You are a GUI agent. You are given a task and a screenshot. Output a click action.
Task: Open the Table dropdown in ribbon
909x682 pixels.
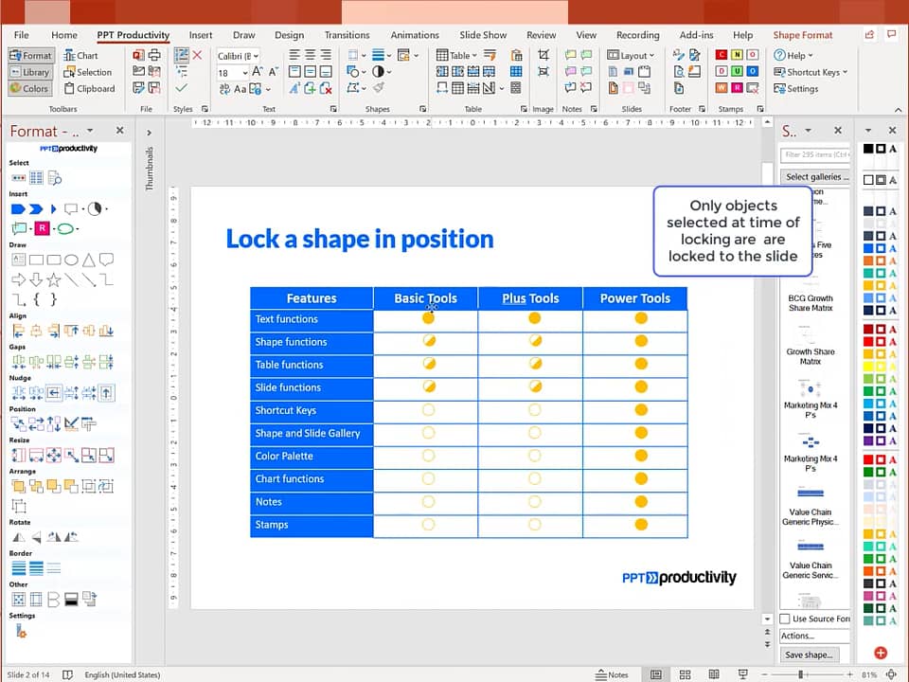456,55
